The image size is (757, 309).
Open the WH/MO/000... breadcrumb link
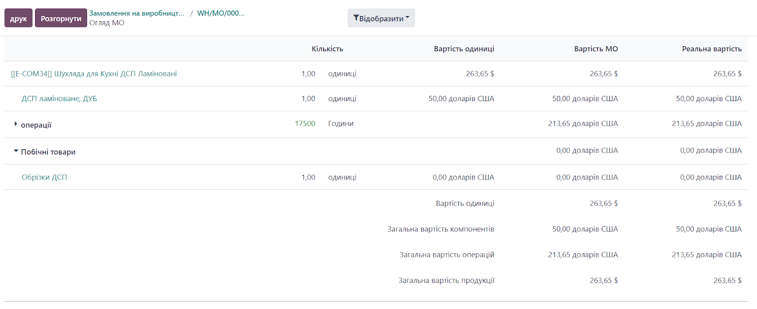point(221,13)
